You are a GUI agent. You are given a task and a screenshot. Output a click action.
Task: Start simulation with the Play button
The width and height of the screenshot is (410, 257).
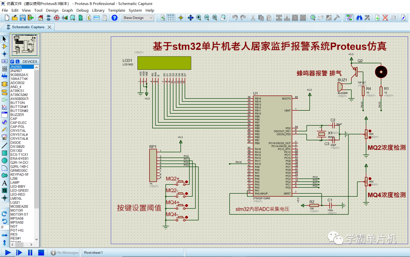(x=8, y=252)
